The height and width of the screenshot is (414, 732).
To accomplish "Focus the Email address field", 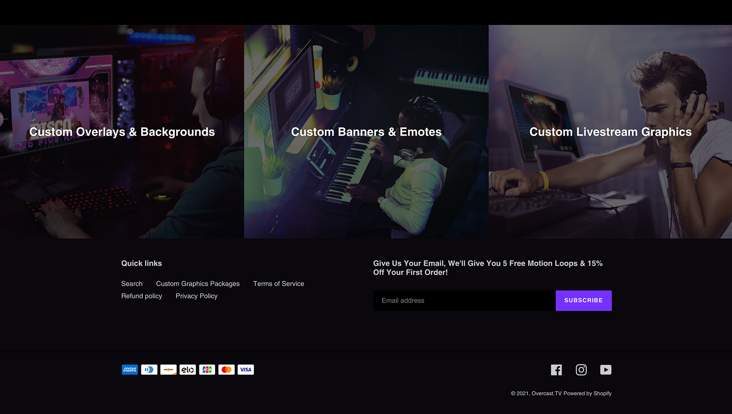I will tap(464, 301).
